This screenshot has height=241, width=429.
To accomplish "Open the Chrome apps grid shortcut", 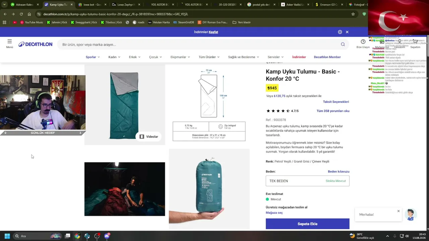I will [x=4, y=22].
